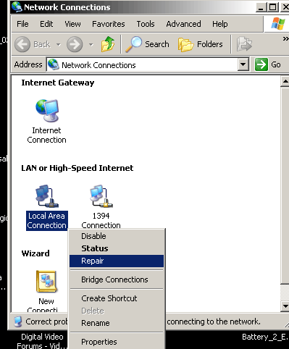
Task: Minimize the Network Connections window
Action: (x=261, y=7)
